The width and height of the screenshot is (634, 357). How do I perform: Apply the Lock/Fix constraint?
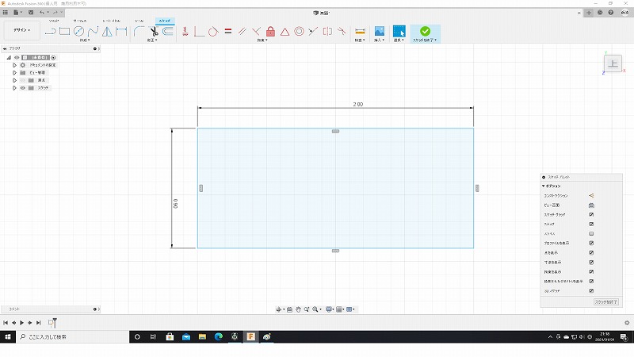(270, 32)
